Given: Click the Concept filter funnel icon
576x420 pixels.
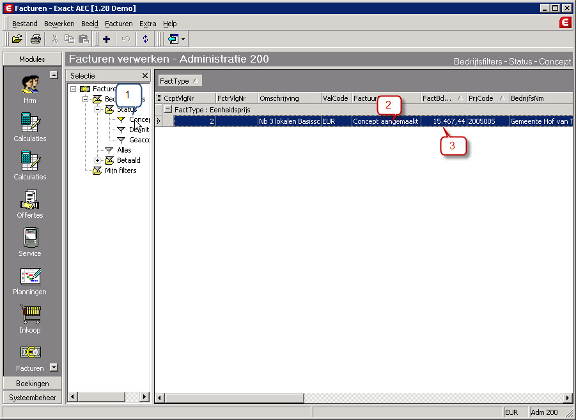Looking at the screenshot, I should point(121,119).
